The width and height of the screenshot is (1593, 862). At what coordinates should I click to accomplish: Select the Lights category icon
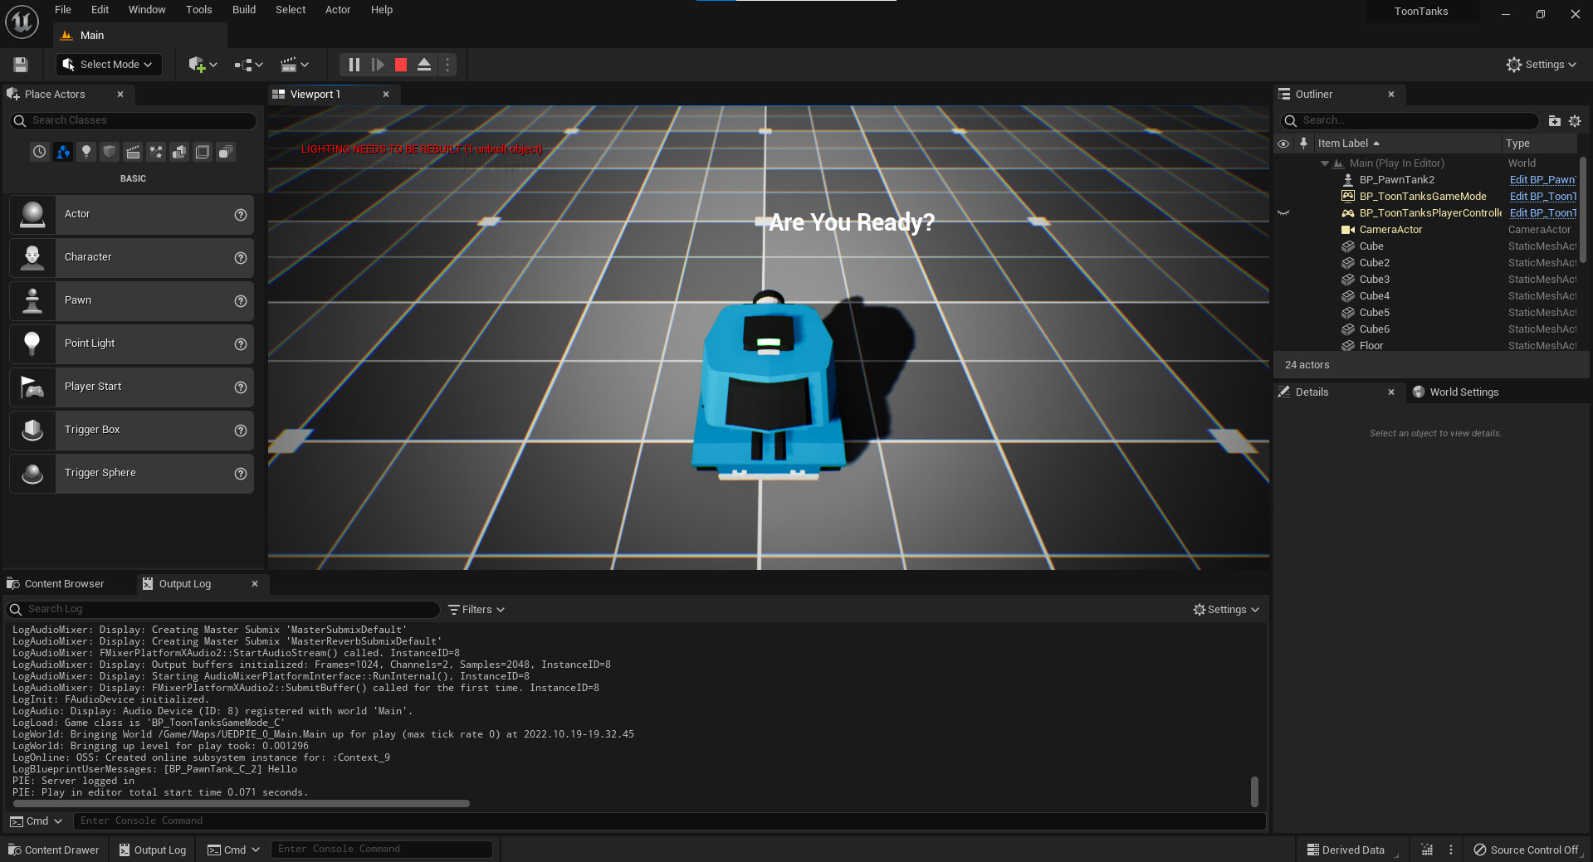86,152
